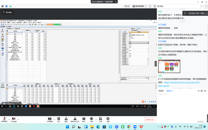The height and width of the screenshot is (130, 208).
Task: Open WeChat tray icon
Action: (168, 127)
